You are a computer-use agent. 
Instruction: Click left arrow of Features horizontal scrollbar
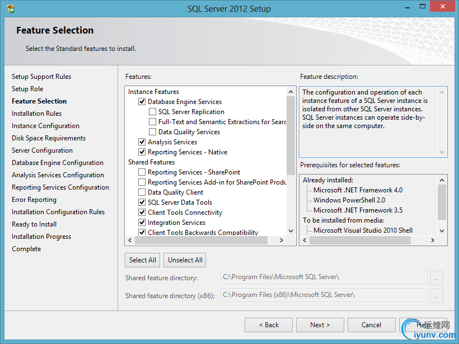pyautogui.click(x=130, y=240)
